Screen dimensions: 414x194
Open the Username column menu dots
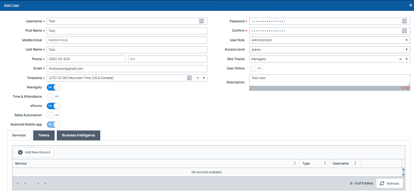(x=355, y=163)
